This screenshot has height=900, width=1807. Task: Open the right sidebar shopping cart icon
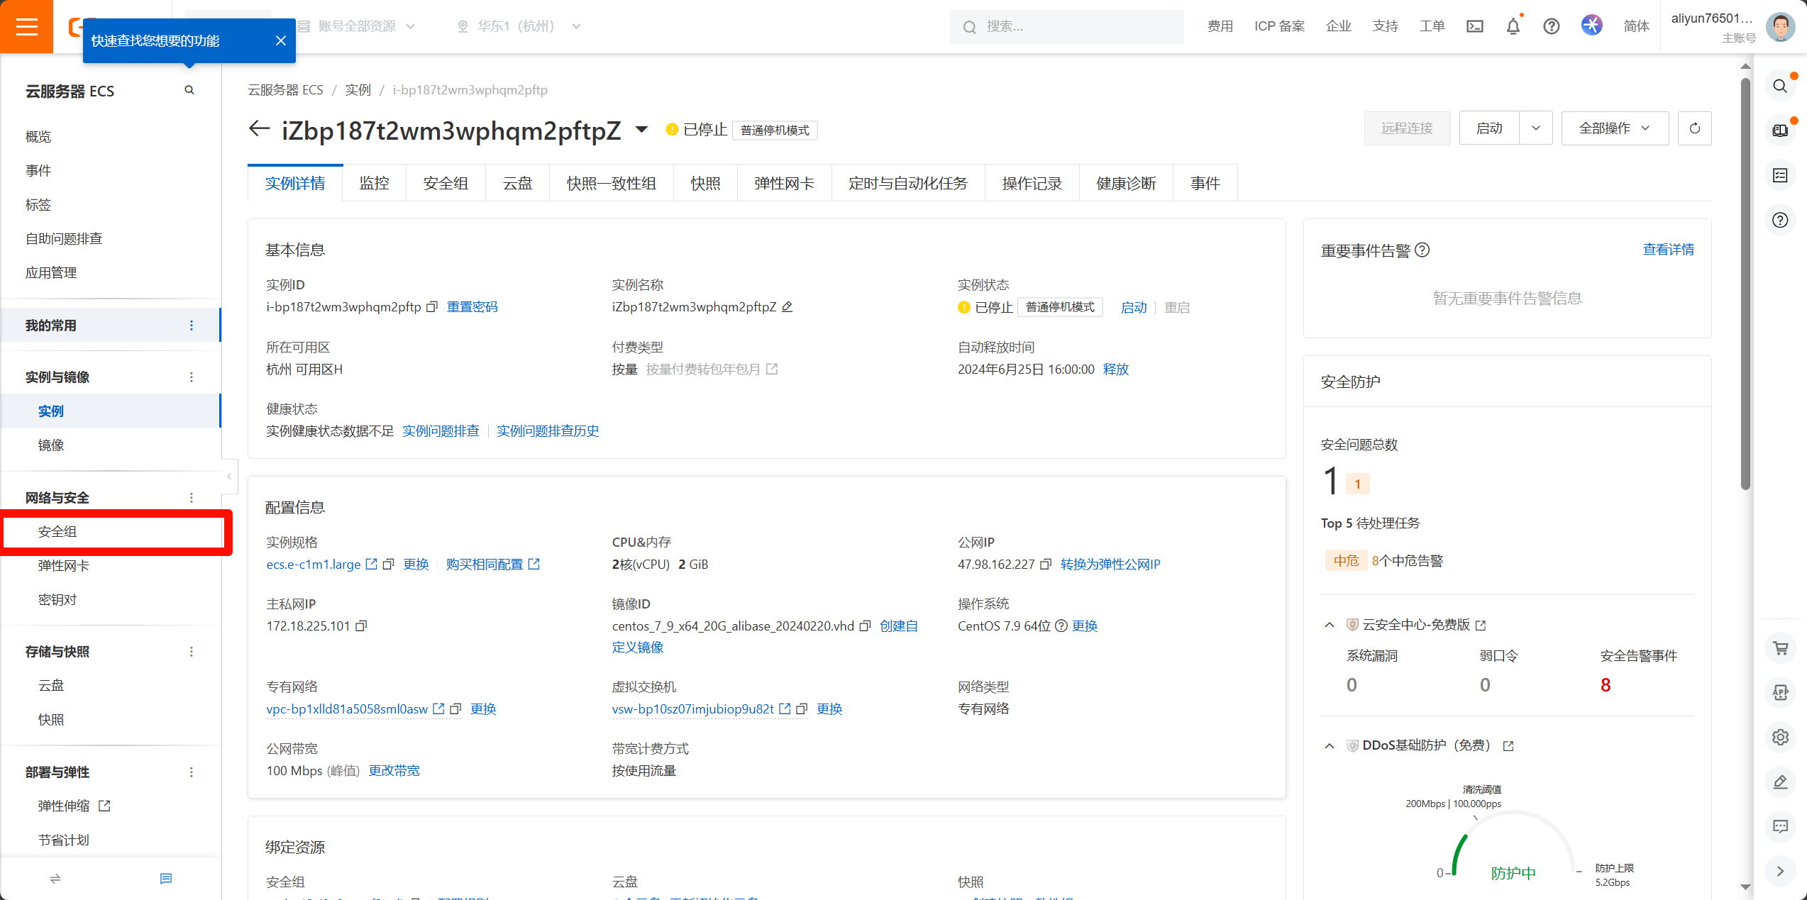coord(1780,648)
